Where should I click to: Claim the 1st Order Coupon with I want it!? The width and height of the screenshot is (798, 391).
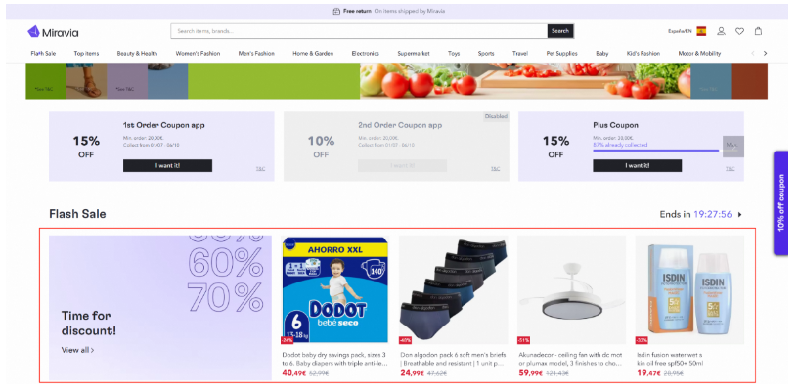pyautogui.click(x=167, y=166)
